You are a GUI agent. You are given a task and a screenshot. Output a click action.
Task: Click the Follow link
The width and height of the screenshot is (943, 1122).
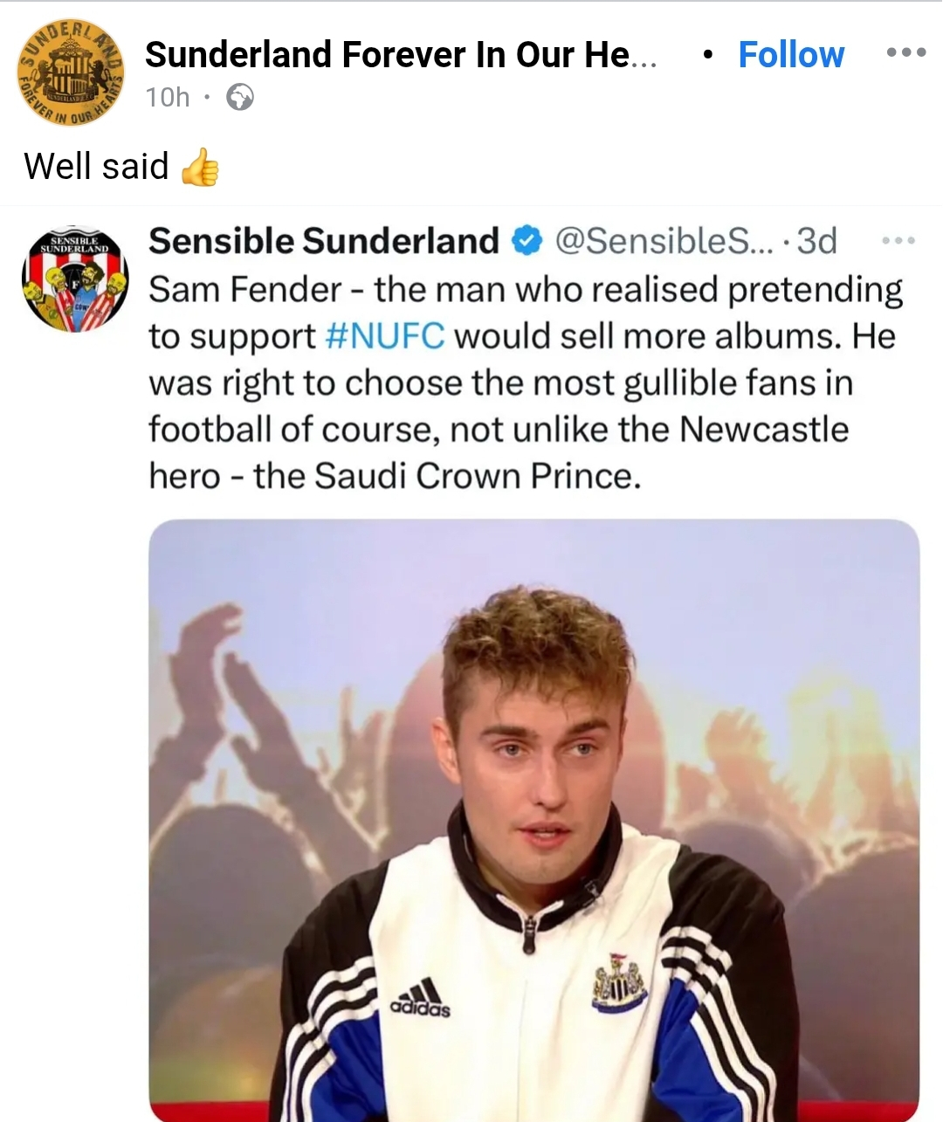pos(791,55)
